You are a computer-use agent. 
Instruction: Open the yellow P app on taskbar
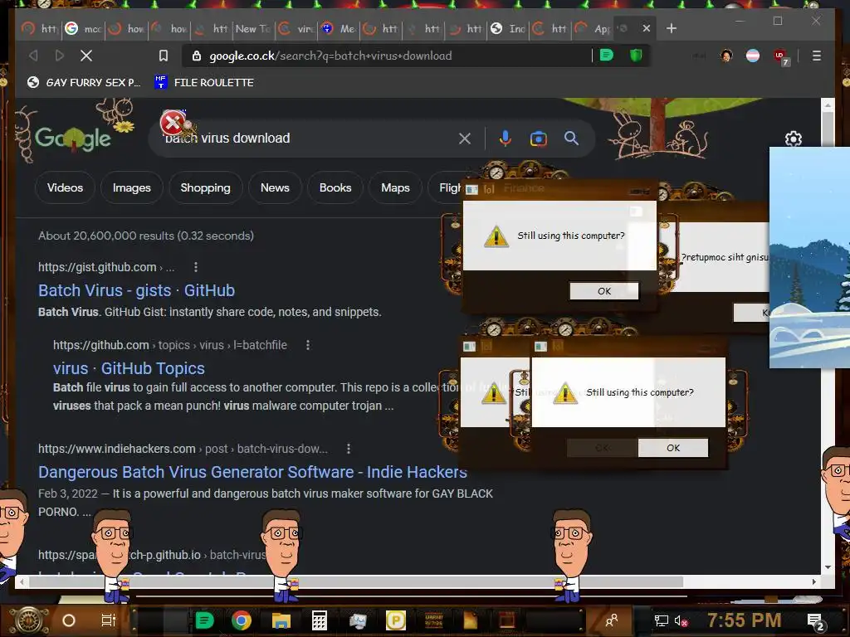pos(396,620)
